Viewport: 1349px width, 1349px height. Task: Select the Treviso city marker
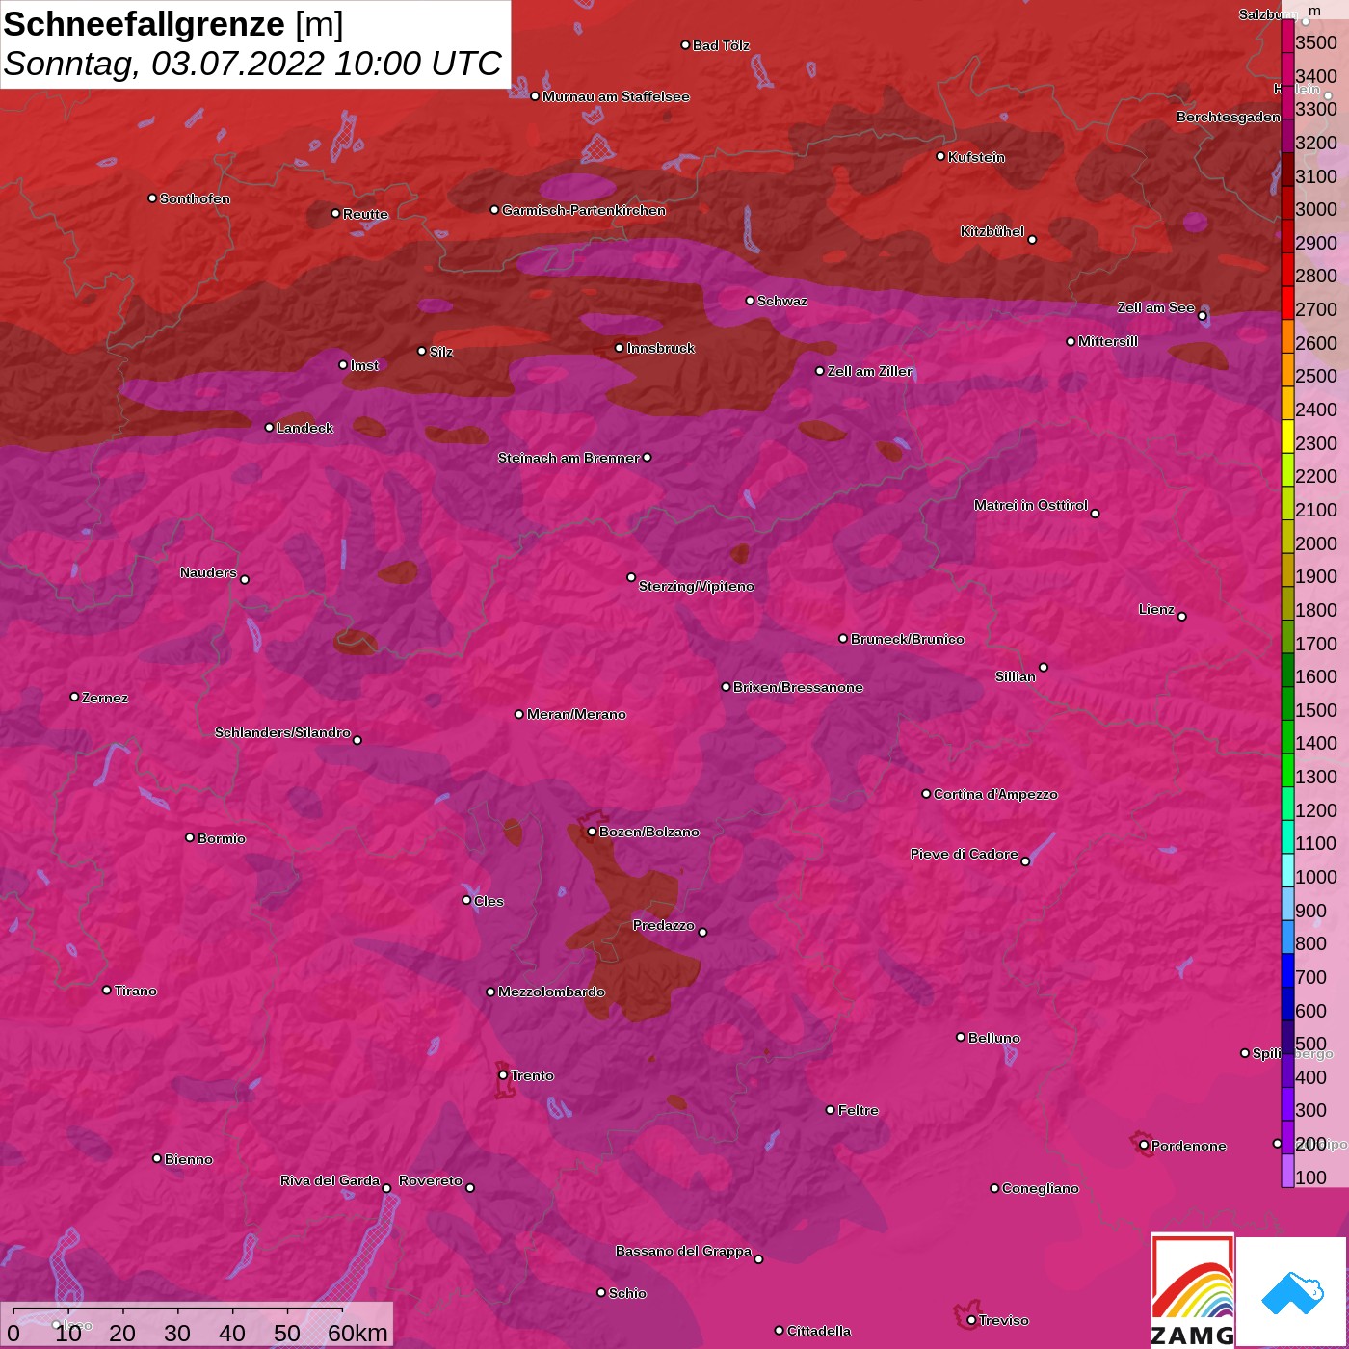coord(971,1320)
